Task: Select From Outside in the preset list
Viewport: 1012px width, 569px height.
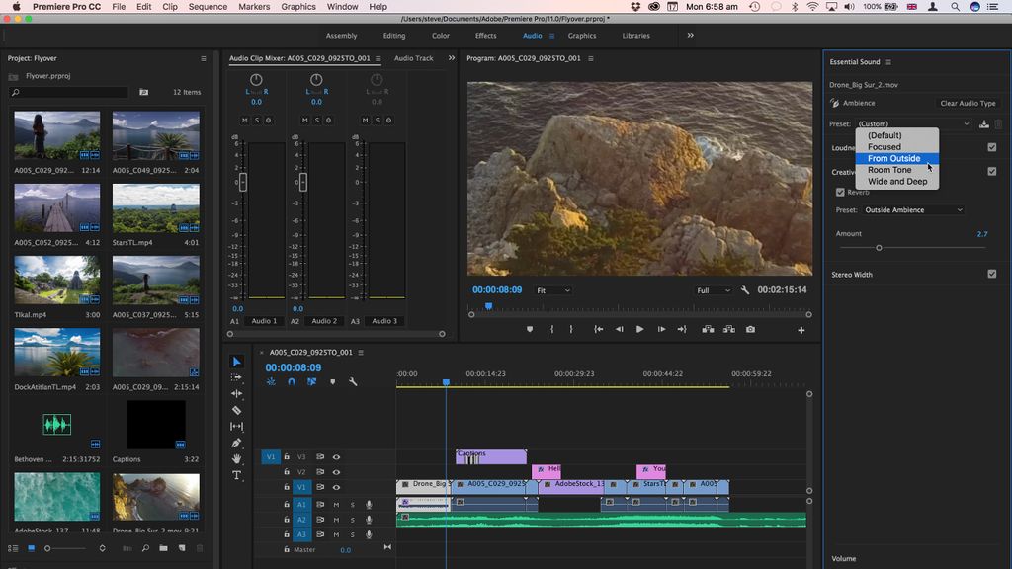Action: [x=892, y=158]
